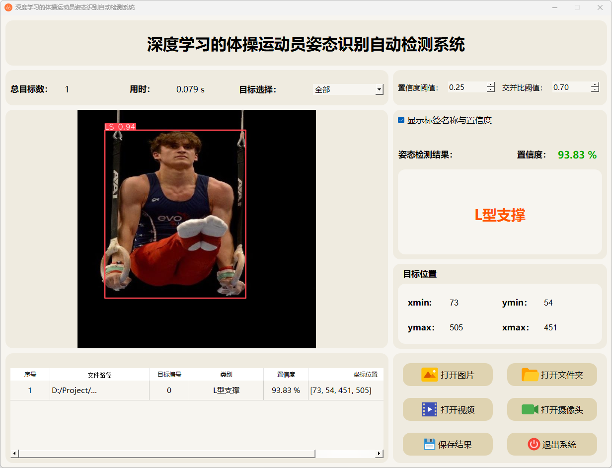Click the app icon in title bar

[8, 7]
